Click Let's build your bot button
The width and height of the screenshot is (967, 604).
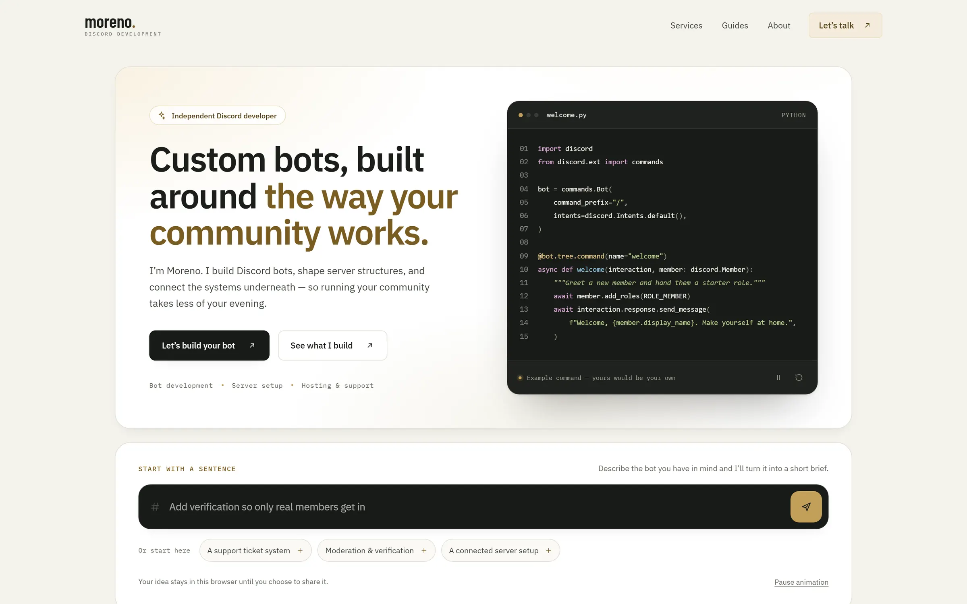coord(209,345)
